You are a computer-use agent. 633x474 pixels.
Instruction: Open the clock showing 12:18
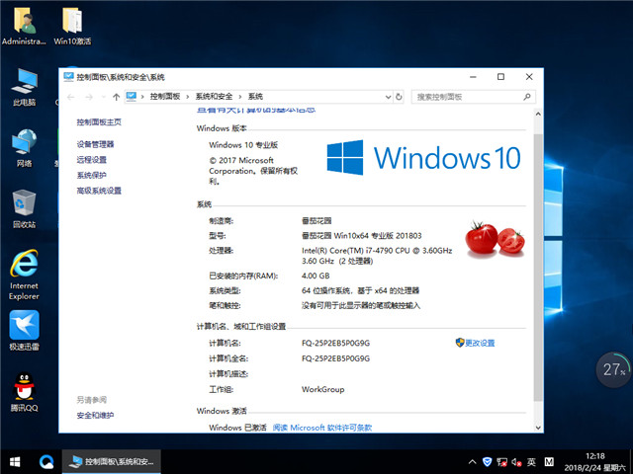595,462
